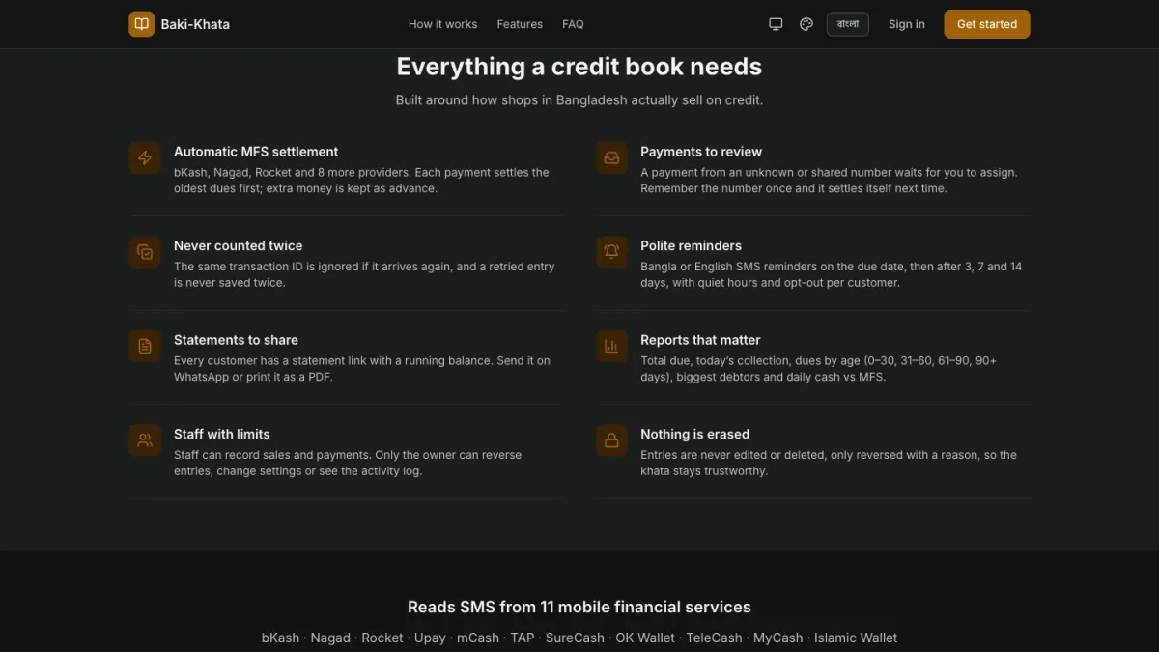The width and height of the screenshot is (1159, 652).
Task: Toggle the monitor display theme icon
Action: (x=776, y=24)
